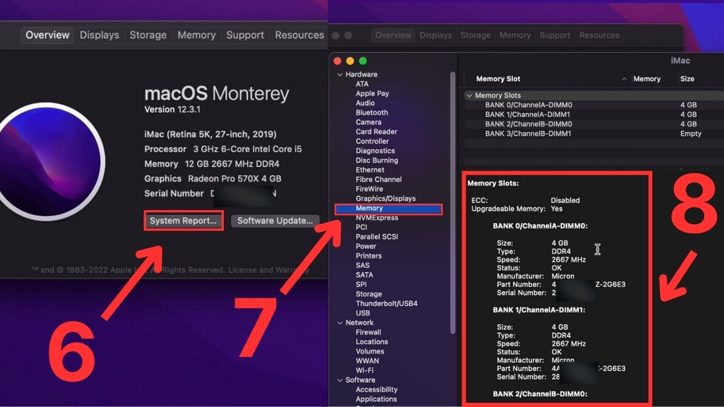Image resolution: width=724 pixels, height=407 pixels.
Task: Open Resources tab in left About window
Action: click(299, 35)
